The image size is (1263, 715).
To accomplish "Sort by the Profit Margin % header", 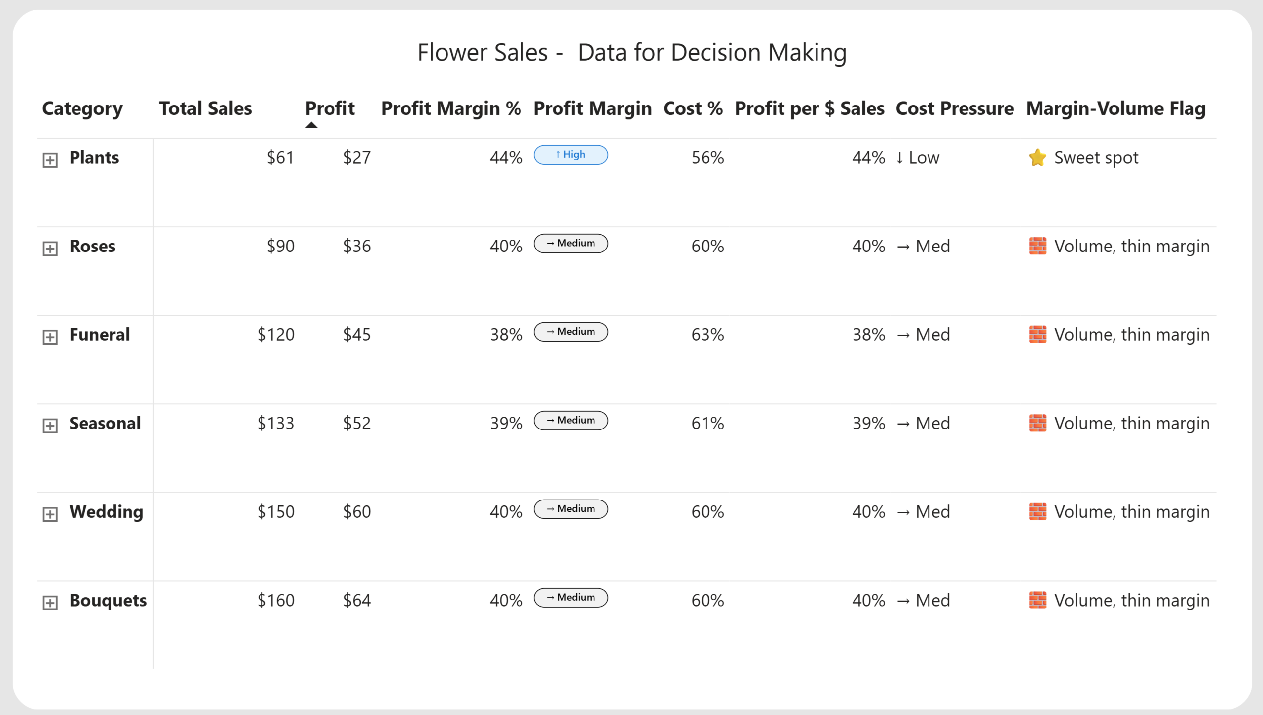I will tap(451, 108).
